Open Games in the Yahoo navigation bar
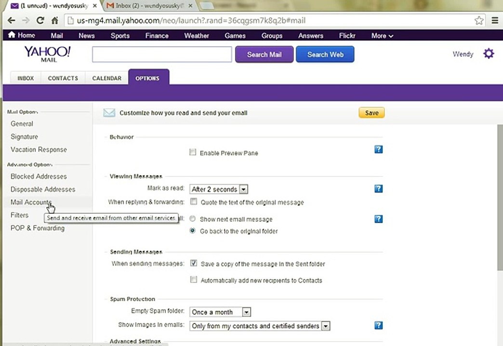This screenshot has width=503, height=346. (x=235, y=36)
